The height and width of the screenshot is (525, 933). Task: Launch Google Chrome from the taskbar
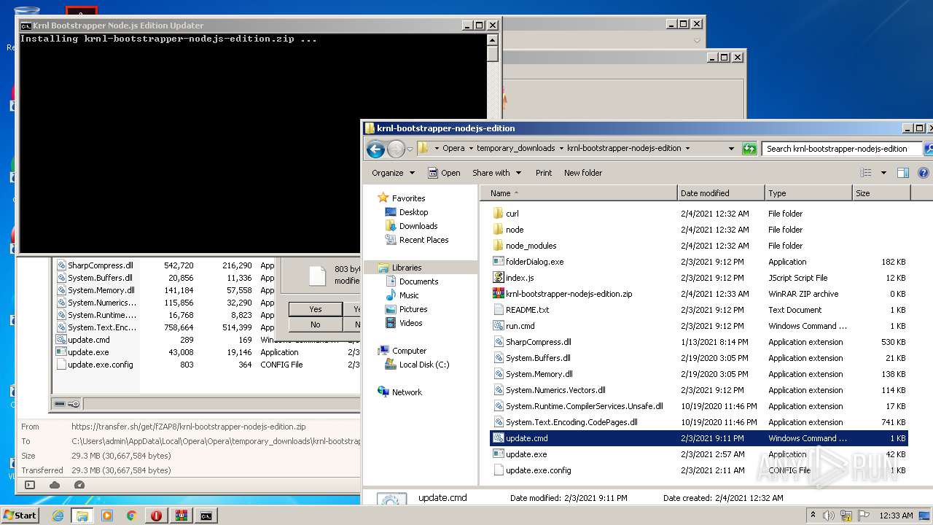coord(131,516)
